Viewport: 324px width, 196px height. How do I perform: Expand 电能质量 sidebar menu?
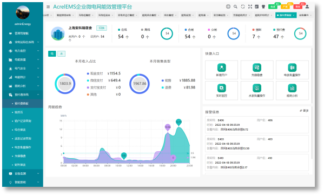(x=23, y=59)
